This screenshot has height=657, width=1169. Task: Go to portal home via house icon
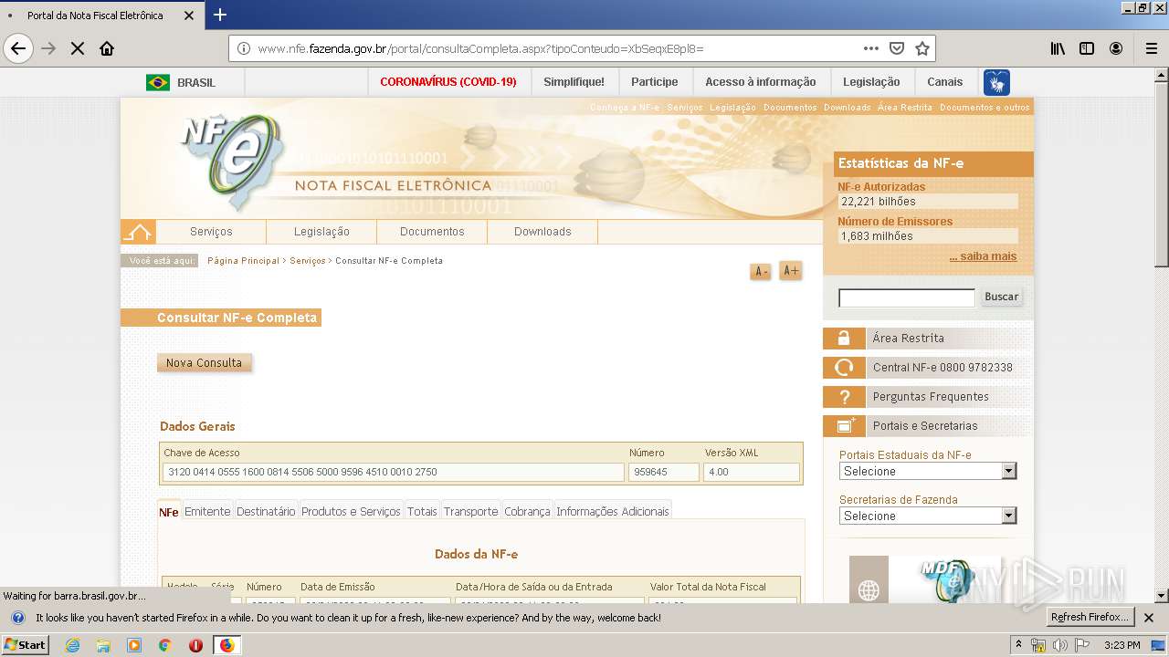coord(138,232)
